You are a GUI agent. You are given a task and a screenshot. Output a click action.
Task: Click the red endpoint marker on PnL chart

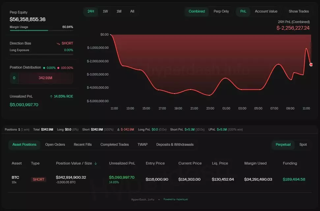[x=311, y=65]
